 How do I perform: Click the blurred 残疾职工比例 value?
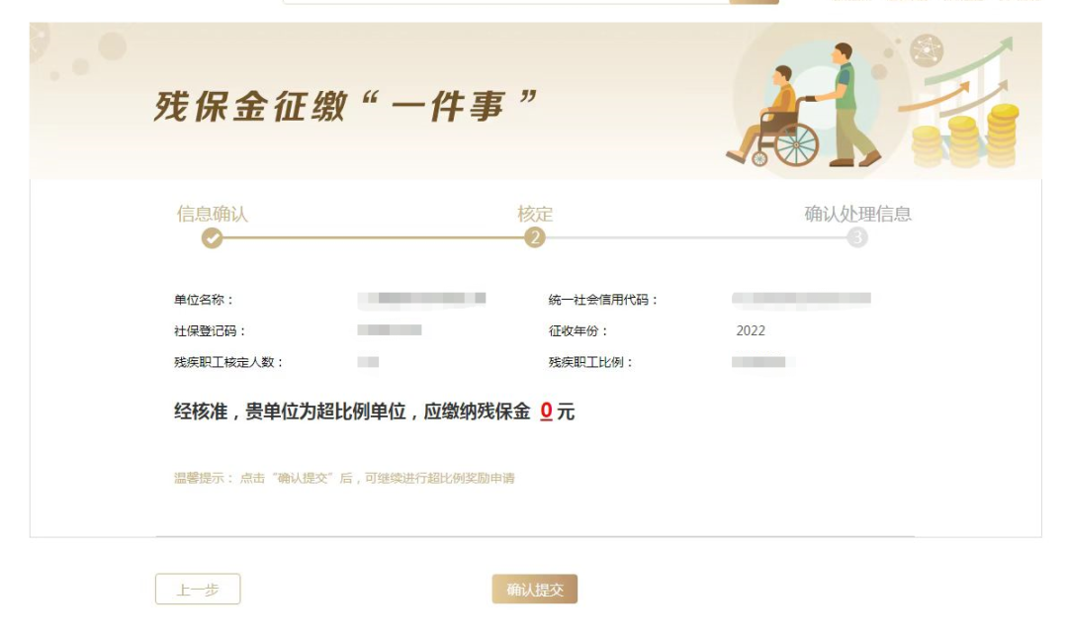[x=758, y=362]
